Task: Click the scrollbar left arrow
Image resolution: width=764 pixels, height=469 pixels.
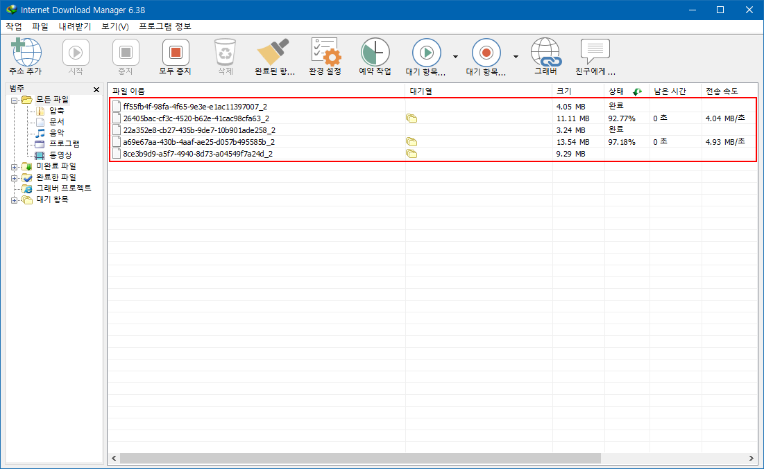Action: pyautogui.click(x=114, y=459)
